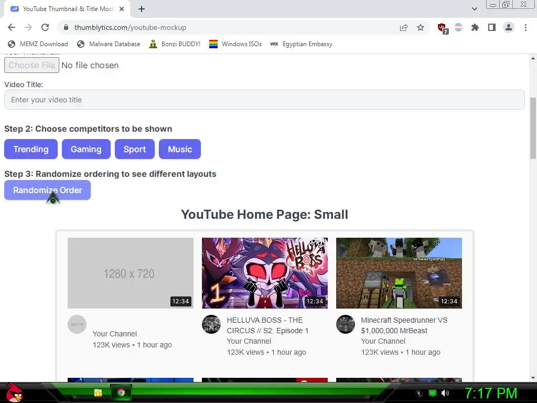The height and width of the screenshot is (403, 537).
Task: Open the MEMZ Download bookmark
Action: pyautogui.click(x=38, y=44)
